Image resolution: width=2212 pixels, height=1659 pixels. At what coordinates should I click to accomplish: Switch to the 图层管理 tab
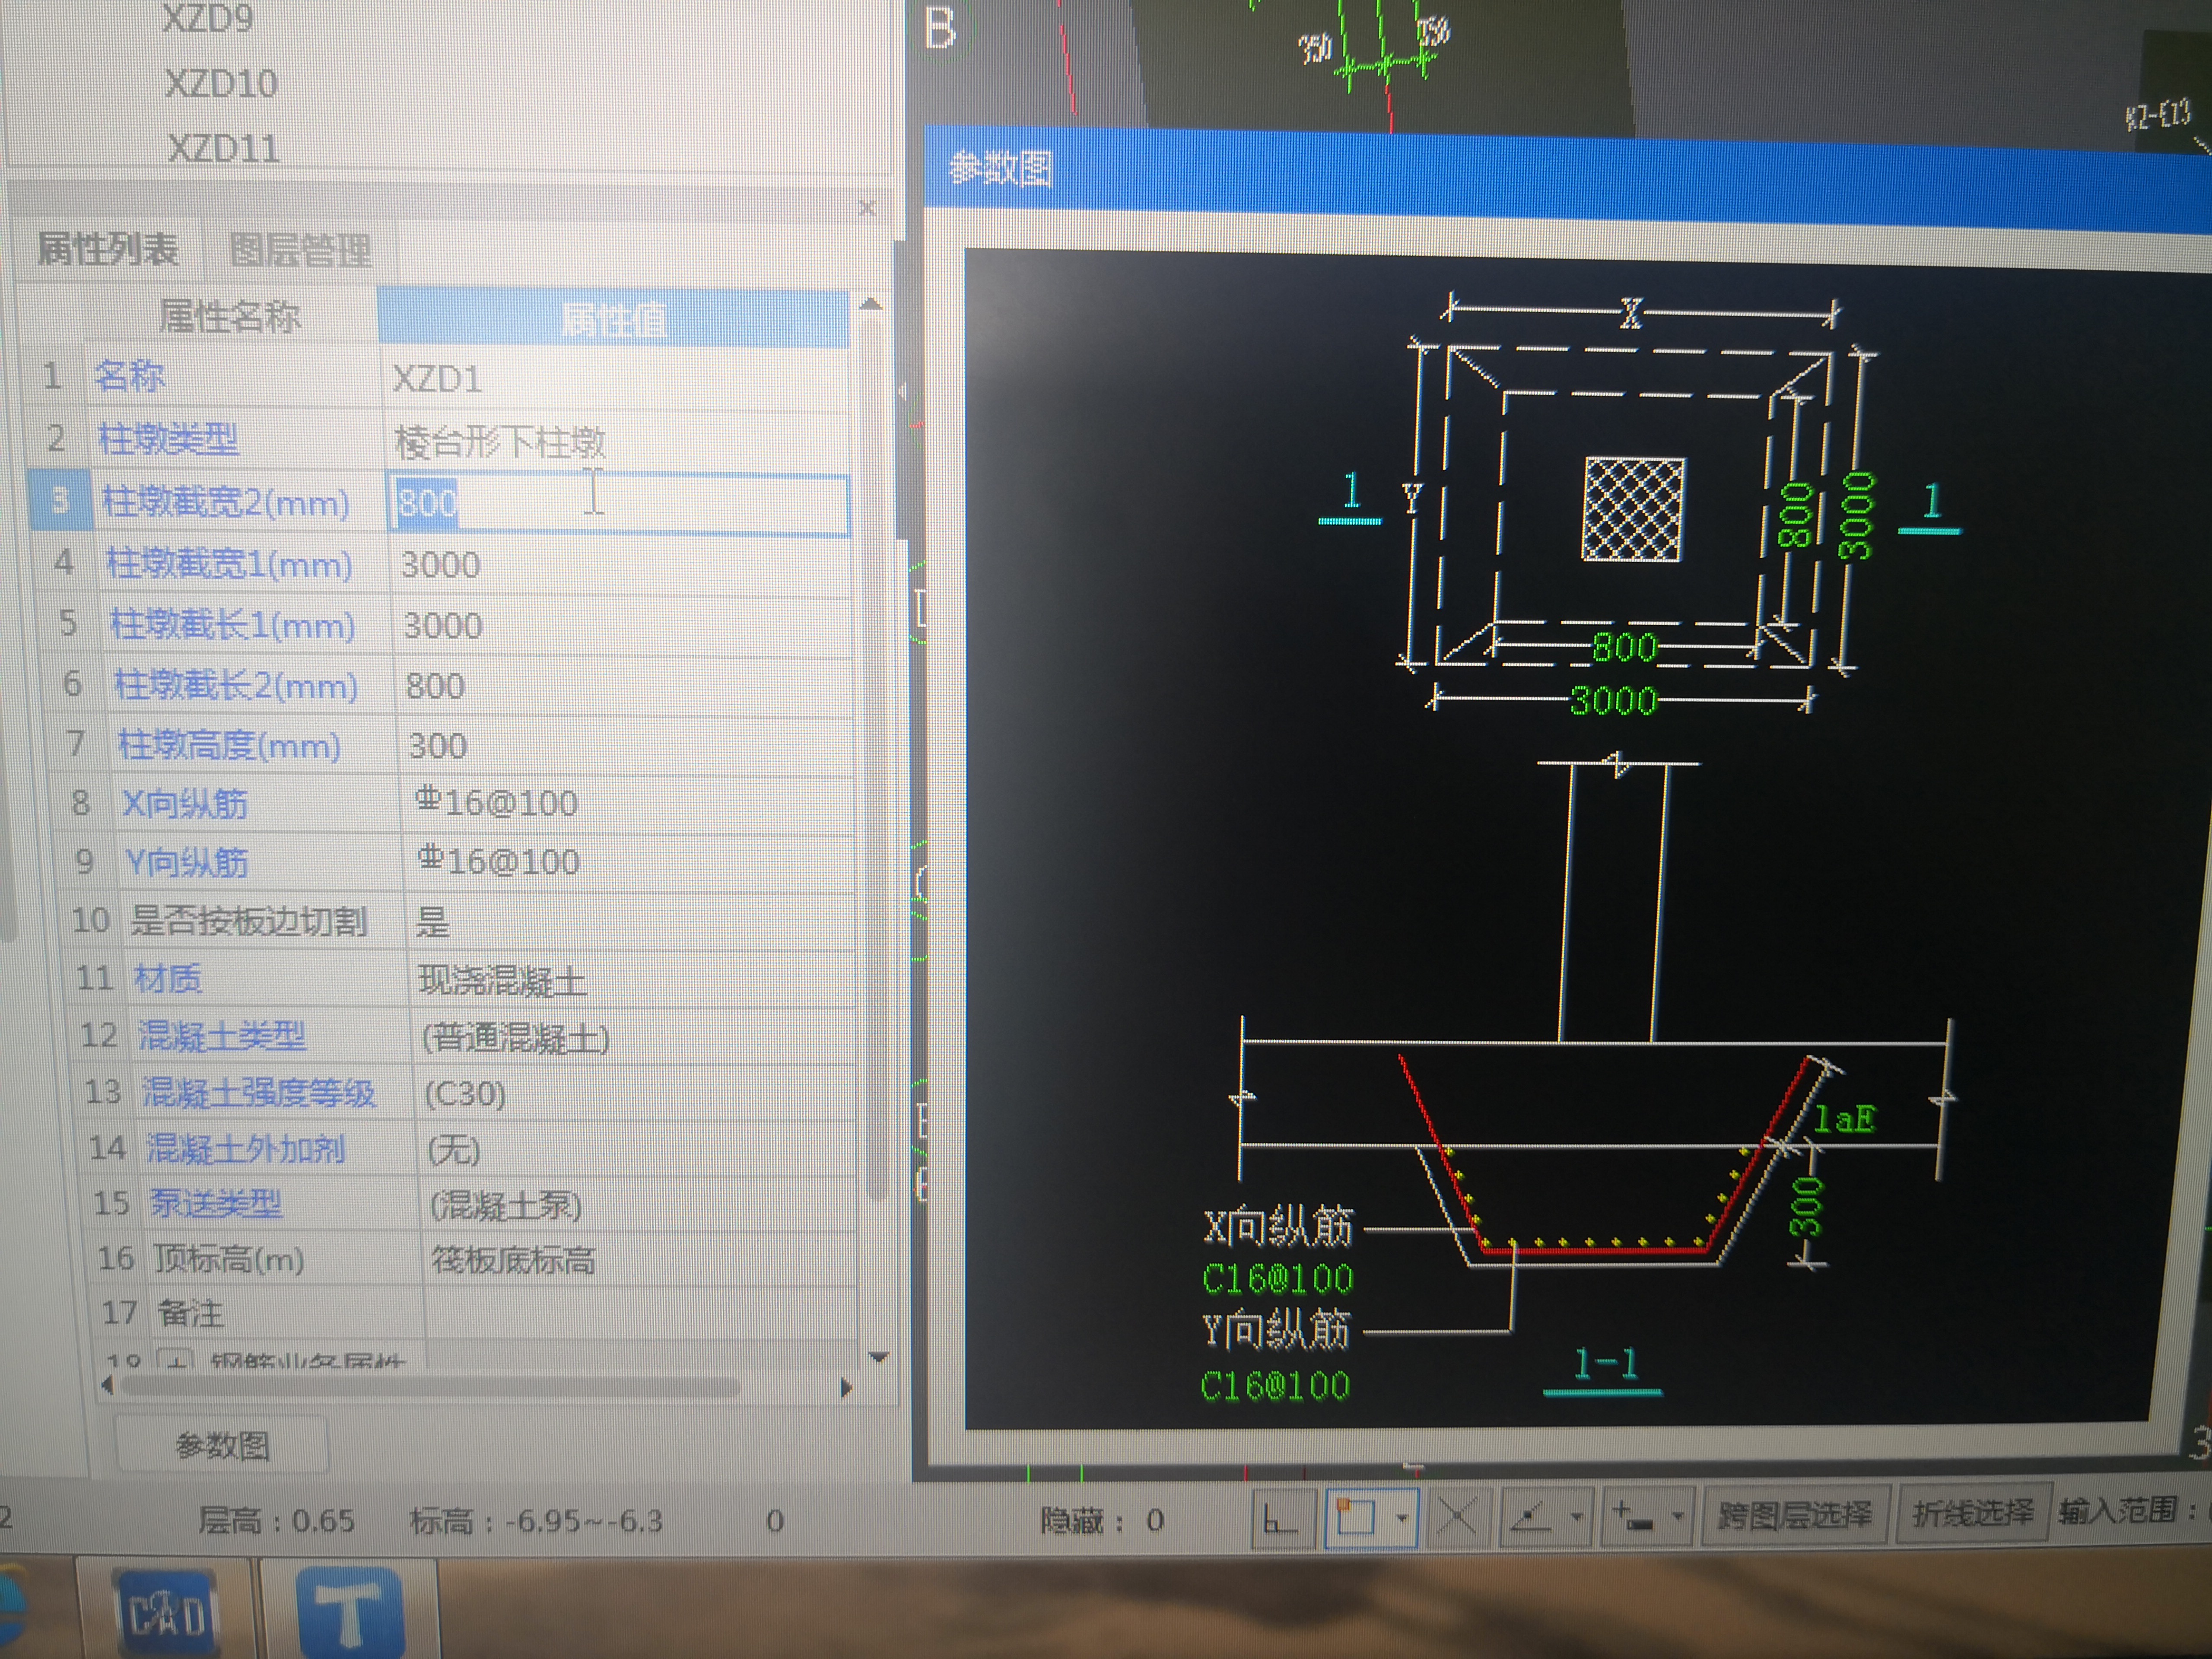301,251
